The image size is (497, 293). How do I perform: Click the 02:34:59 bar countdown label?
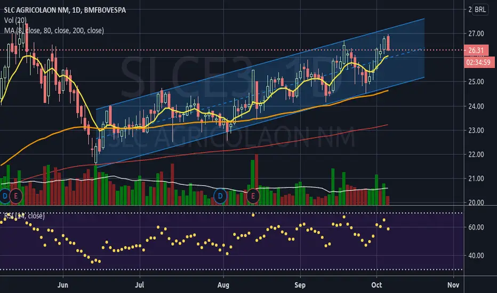[480, 62]
